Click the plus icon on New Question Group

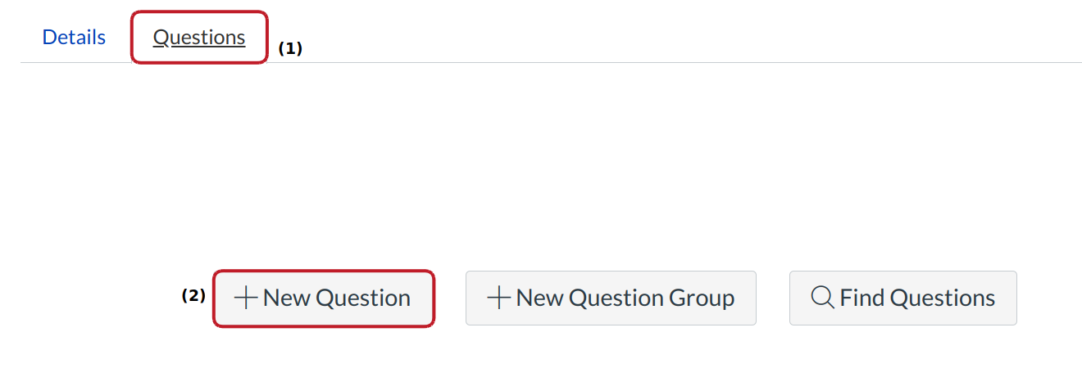click(499, 298)
